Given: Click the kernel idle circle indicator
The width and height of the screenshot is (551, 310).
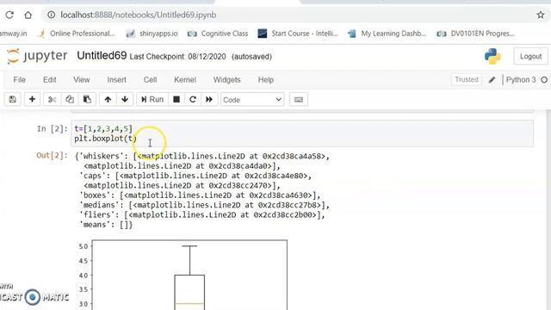Looking at the screenshot, I should (x=544, y=80).
